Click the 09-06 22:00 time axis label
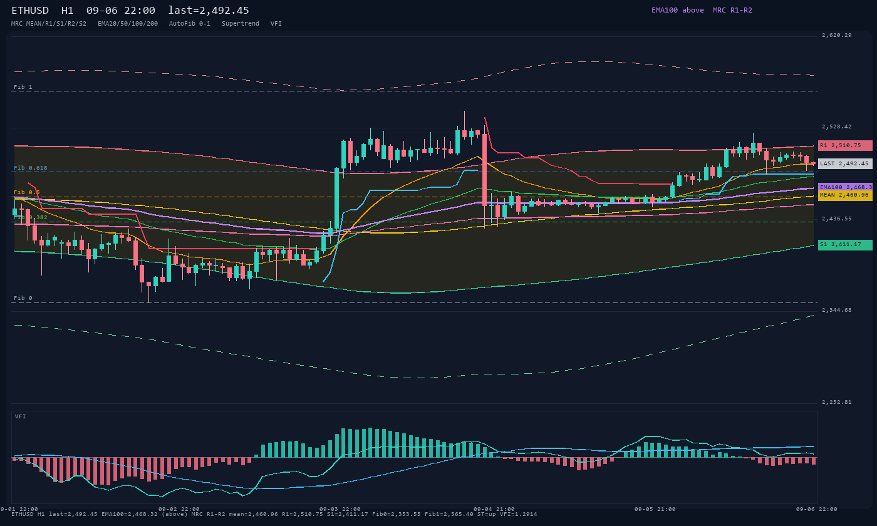This screenshot has height=526, width=877. pyautogui.click(x=817, y=509)
